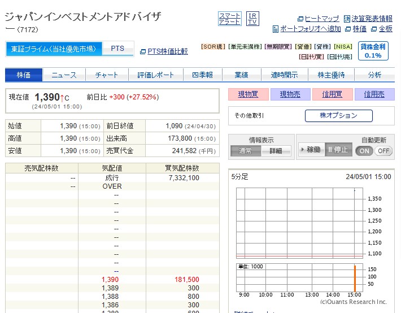Click the +300 (+27.52%) change value

134,97
